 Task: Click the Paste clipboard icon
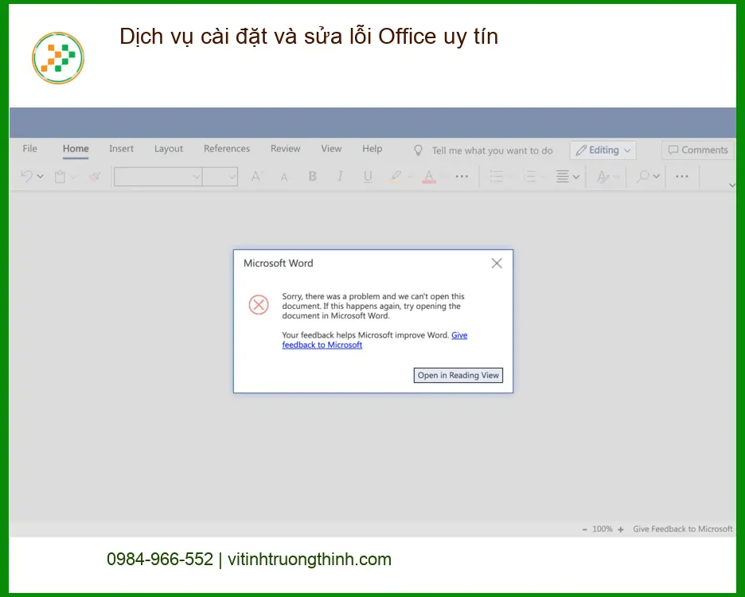click(60, 177)
